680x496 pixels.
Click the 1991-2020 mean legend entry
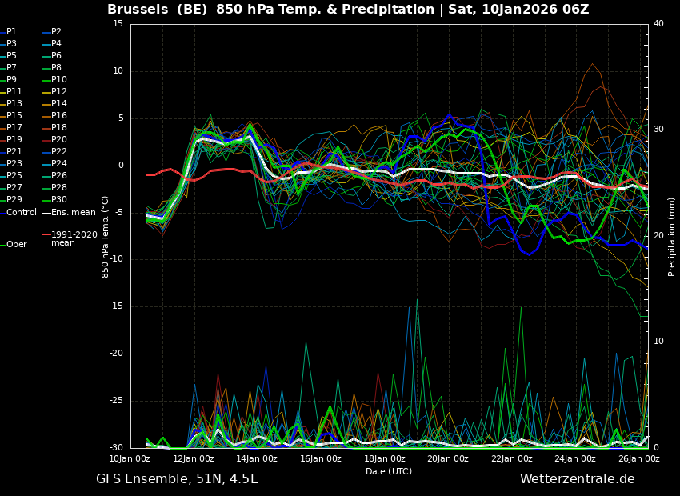(x=74, y=238)
